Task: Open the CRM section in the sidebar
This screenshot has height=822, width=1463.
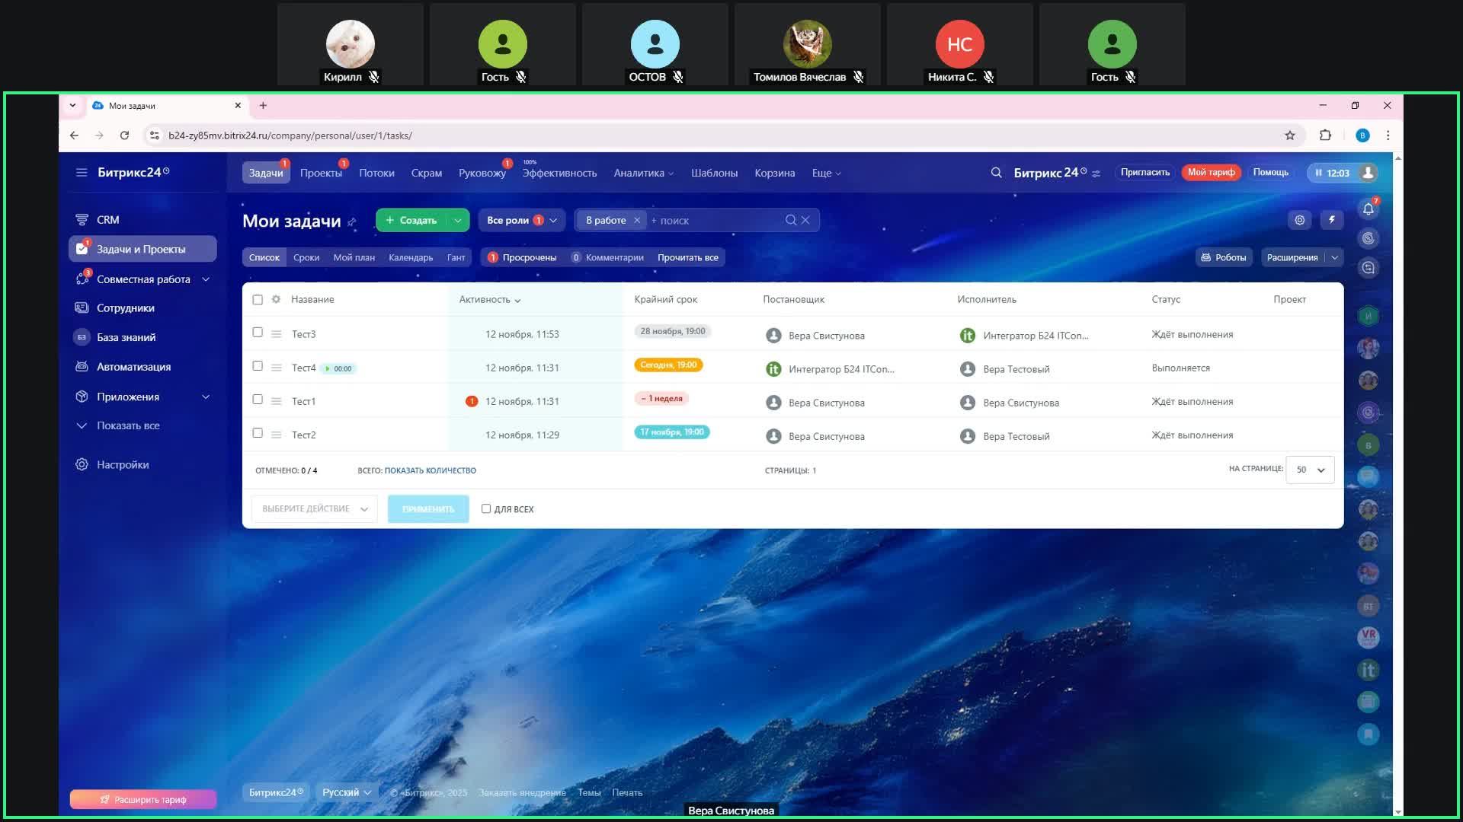Action: (107, 219)
